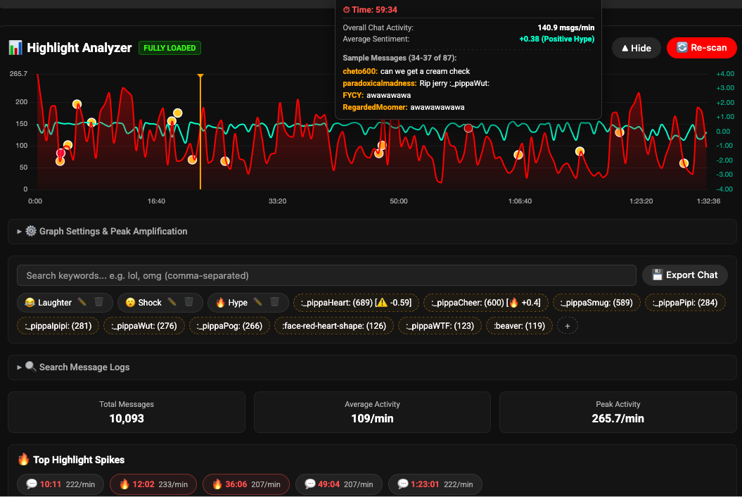
Task: Click the Export Chat button
Action: click(x=684, y=275)
